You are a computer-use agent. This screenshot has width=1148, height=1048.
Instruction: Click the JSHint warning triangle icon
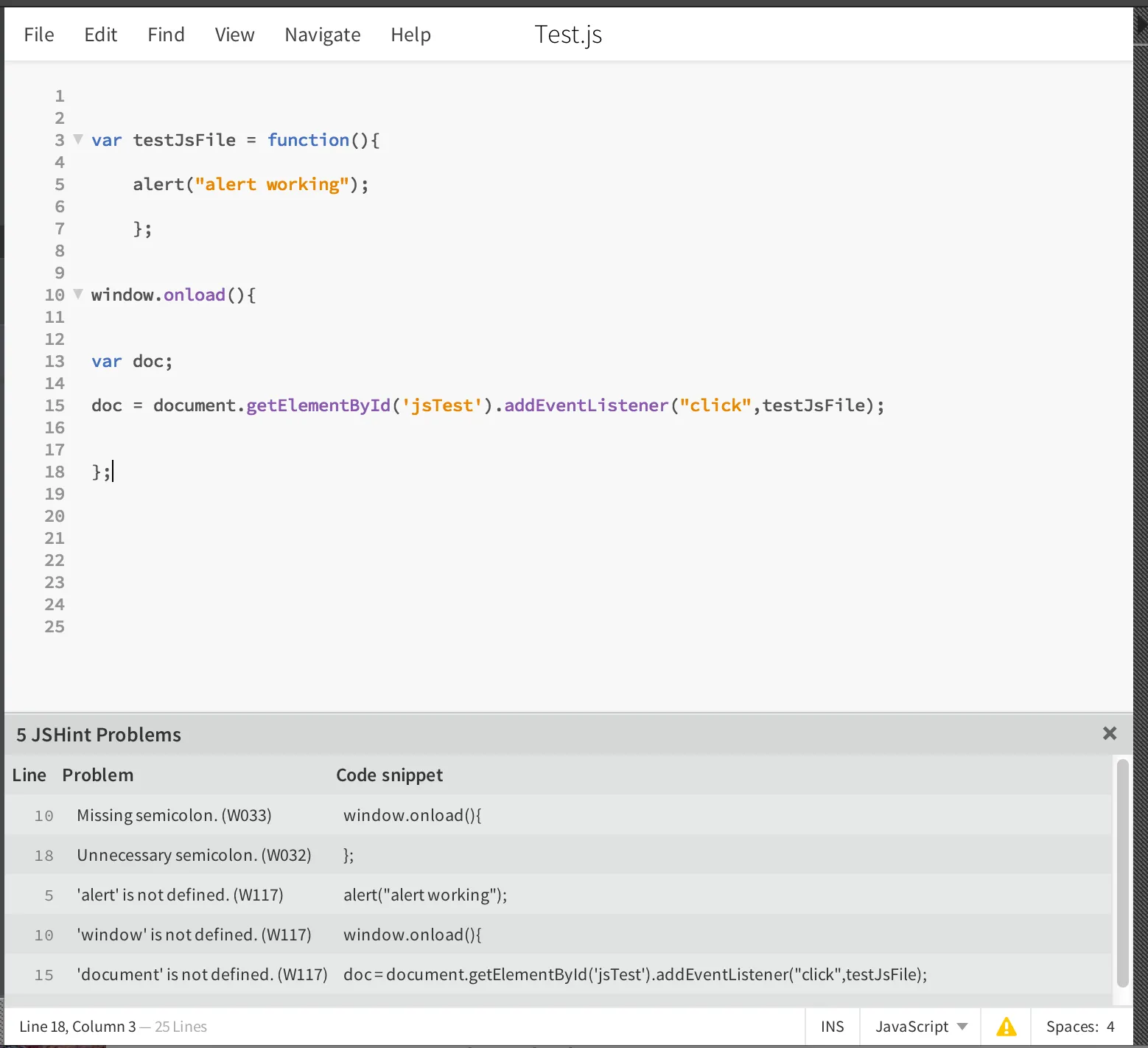(x=1006, y=1027)
